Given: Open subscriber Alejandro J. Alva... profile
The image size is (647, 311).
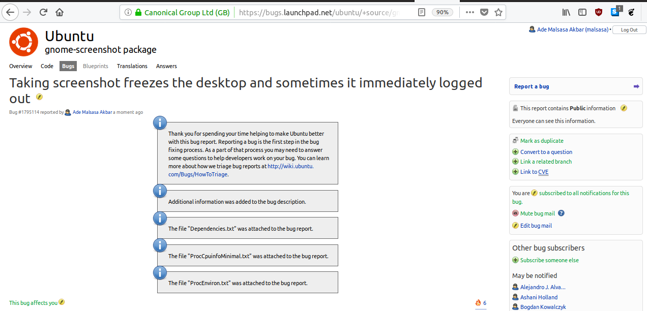Looking at the screenshot, I should coord(543,287).
